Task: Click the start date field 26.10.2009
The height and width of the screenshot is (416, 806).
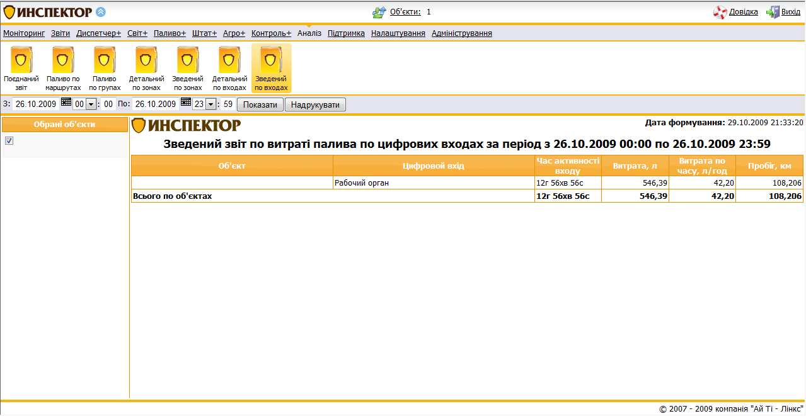Action: point(36,104)
